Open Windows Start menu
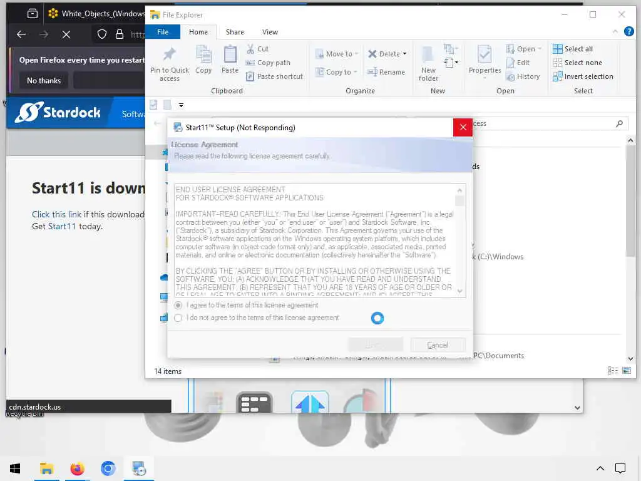641x481 pixels. point(15,468)
